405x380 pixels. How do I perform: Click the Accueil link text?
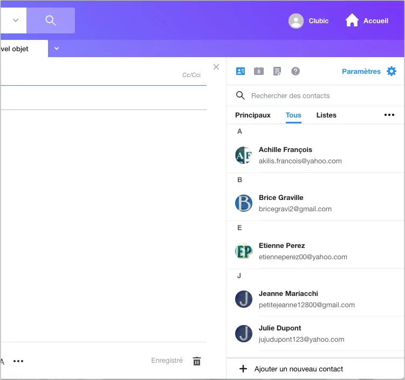click(375, 21)
